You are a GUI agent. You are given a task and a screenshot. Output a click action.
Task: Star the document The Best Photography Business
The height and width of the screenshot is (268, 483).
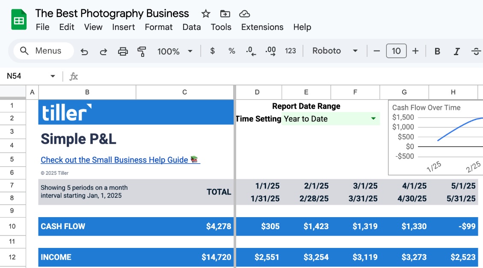pyautogui.click(x=205, y=14)
